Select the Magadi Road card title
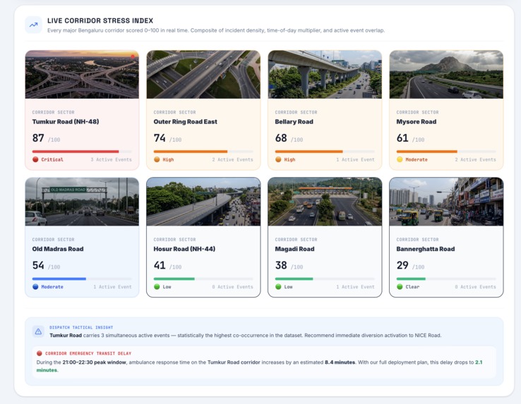This screenshot has width=521, height=404. [294, 249]
